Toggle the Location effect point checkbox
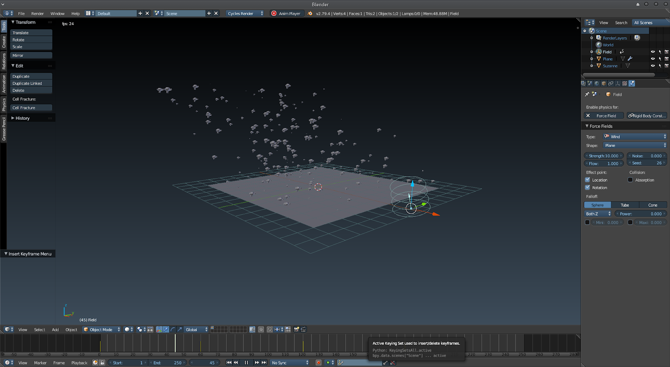Viewport: 670px width, 367px height. click(588, 180)
